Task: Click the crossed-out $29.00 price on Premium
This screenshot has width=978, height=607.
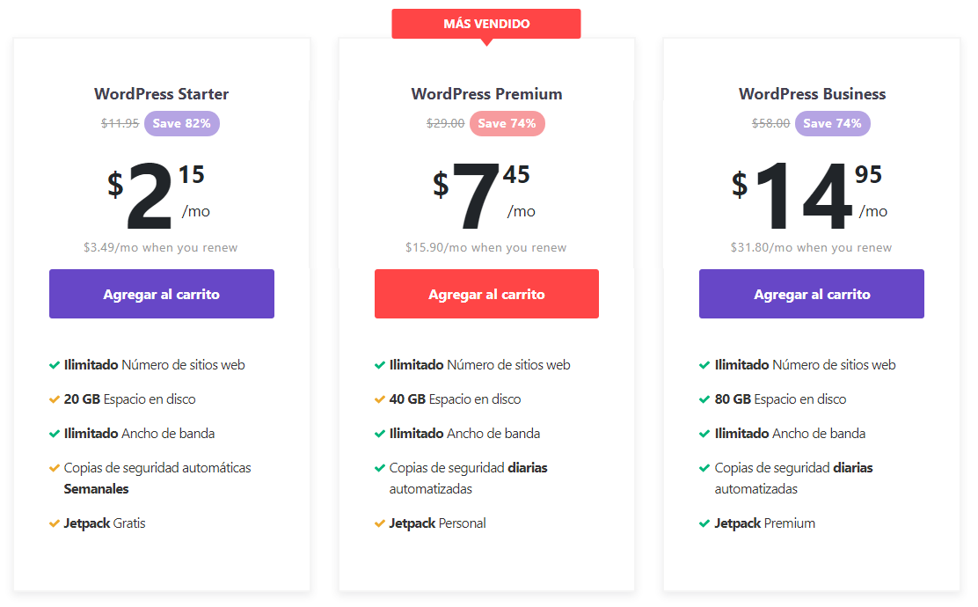Action: pos(446,123)
